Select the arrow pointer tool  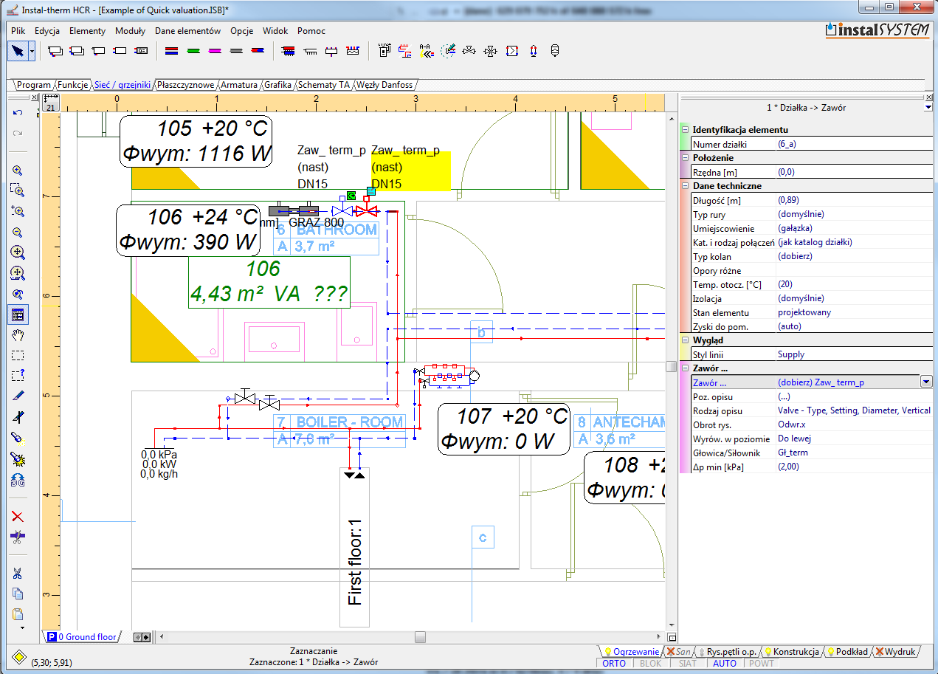tap(16, 51)
